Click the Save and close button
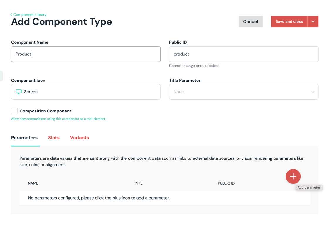The height and width of the screenshot is (225, 334). pyautogui.click(x=289, y=22)
